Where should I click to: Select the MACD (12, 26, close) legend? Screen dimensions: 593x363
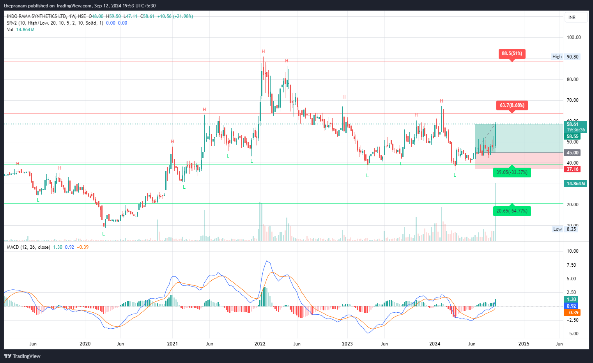tap(28, 247)
